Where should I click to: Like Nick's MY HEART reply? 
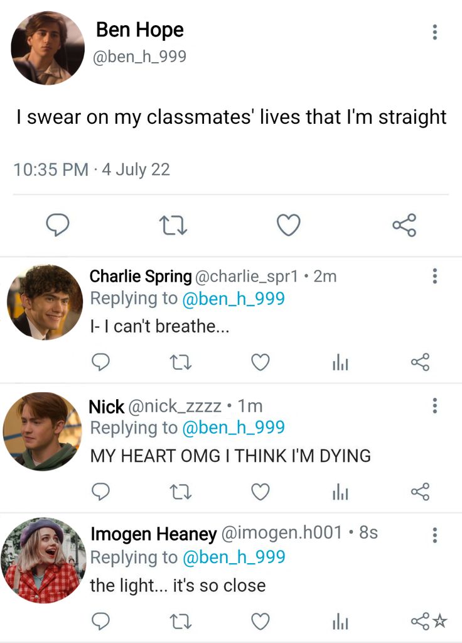click(261, 492)
